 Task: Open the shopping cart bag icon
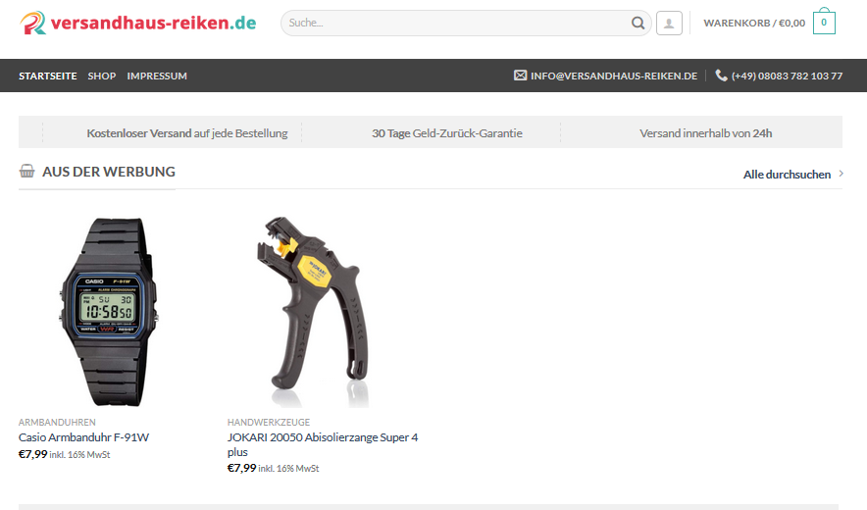click(824, 22)
